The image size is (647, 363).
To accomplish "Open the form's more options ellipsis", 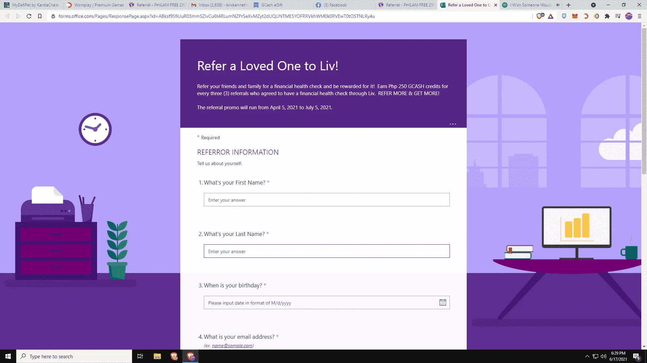I will [x=453, y=124].
